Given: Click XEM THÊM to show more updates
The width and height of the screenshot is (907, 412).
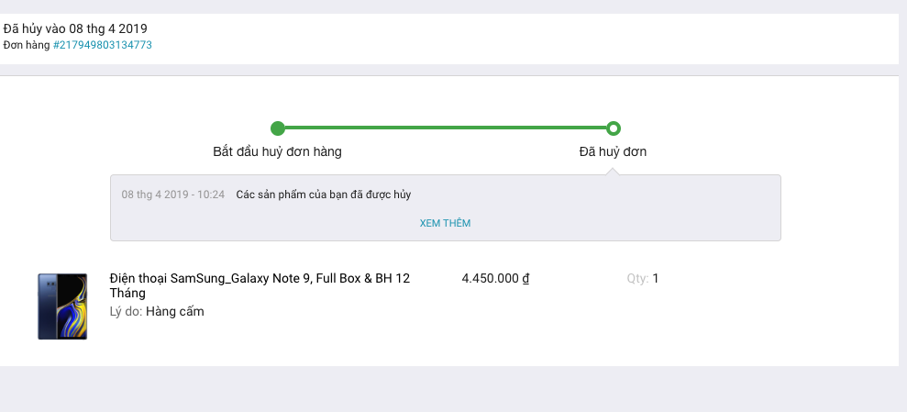Looking at the screenshot, I should coord(445,223).
